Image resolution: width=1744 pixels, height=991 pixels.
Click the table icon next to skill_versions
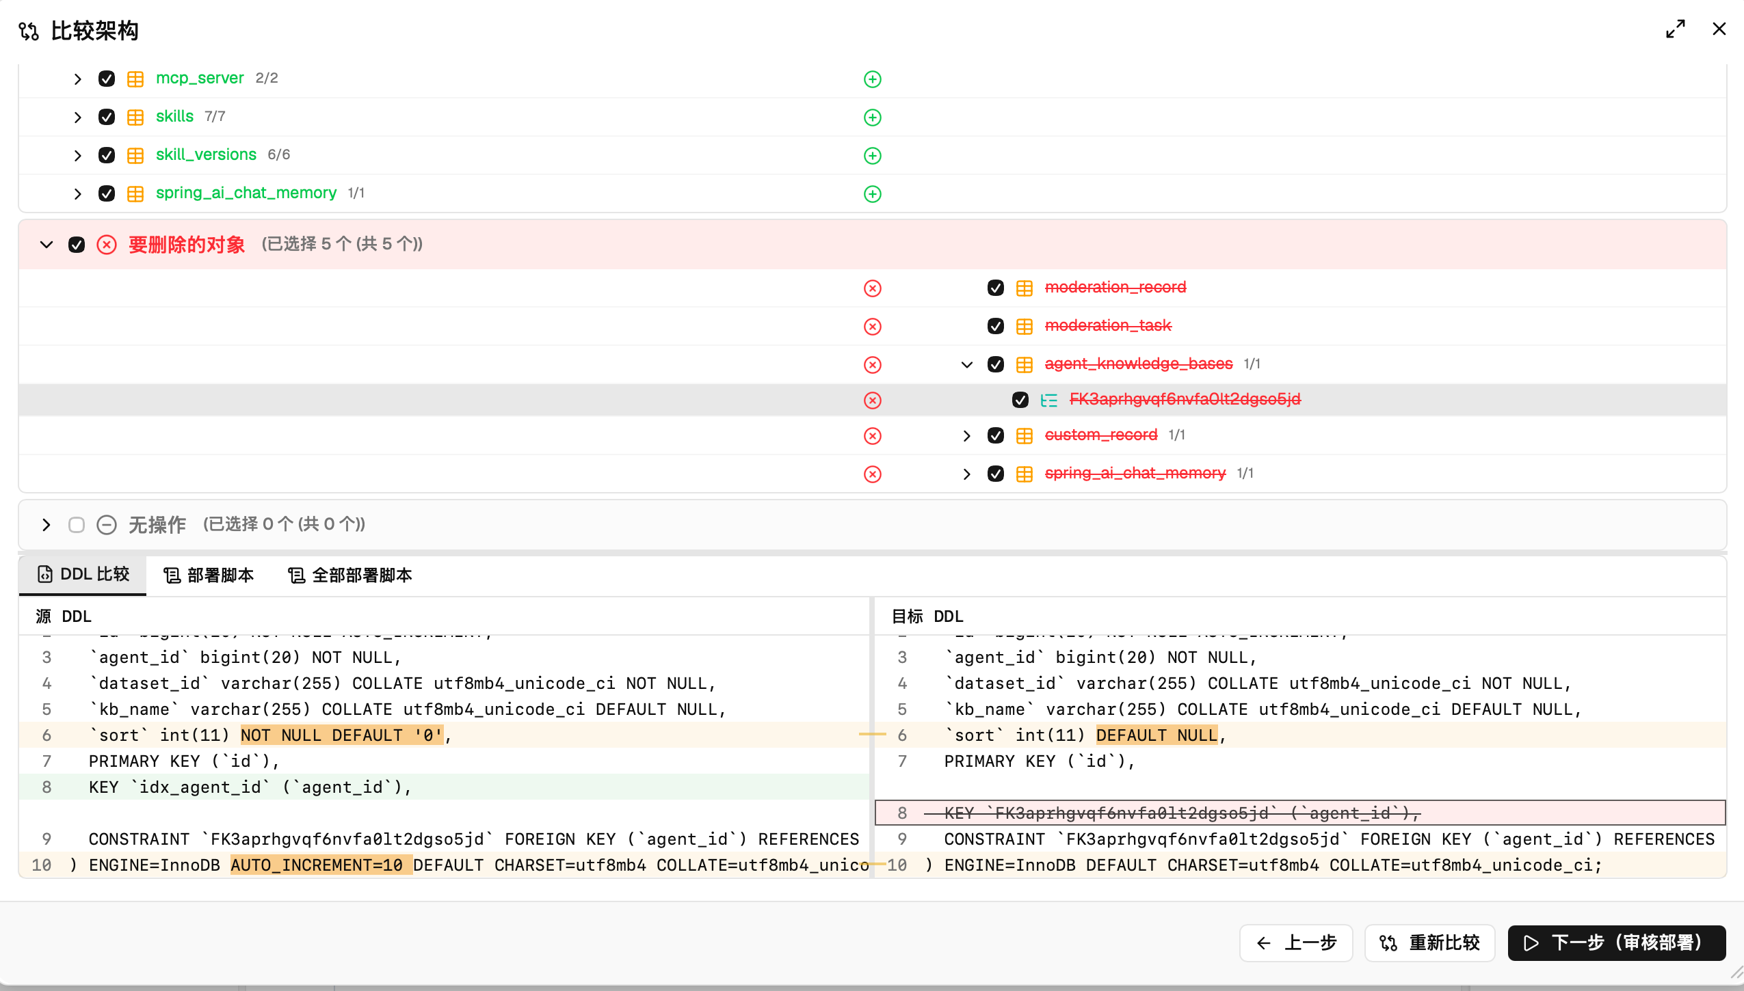135,156
